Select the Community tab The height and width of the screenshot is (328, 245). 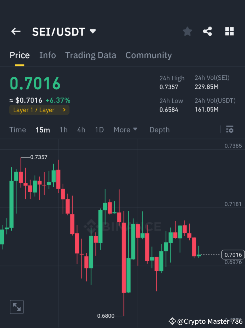tap(148, 55)
